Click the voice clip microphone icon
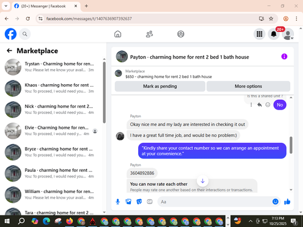The height and width of the screenshot is (227, 303). coord(118,202)
